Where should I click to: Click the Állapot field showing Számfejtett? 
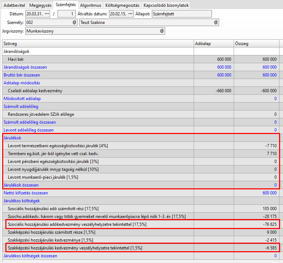pyautogui.click(x=182, y=14)
